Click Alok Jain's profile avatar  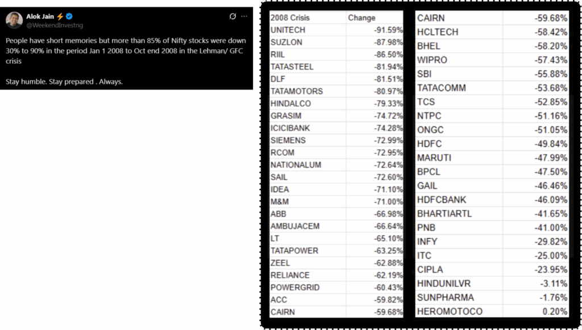coord(14,20)
